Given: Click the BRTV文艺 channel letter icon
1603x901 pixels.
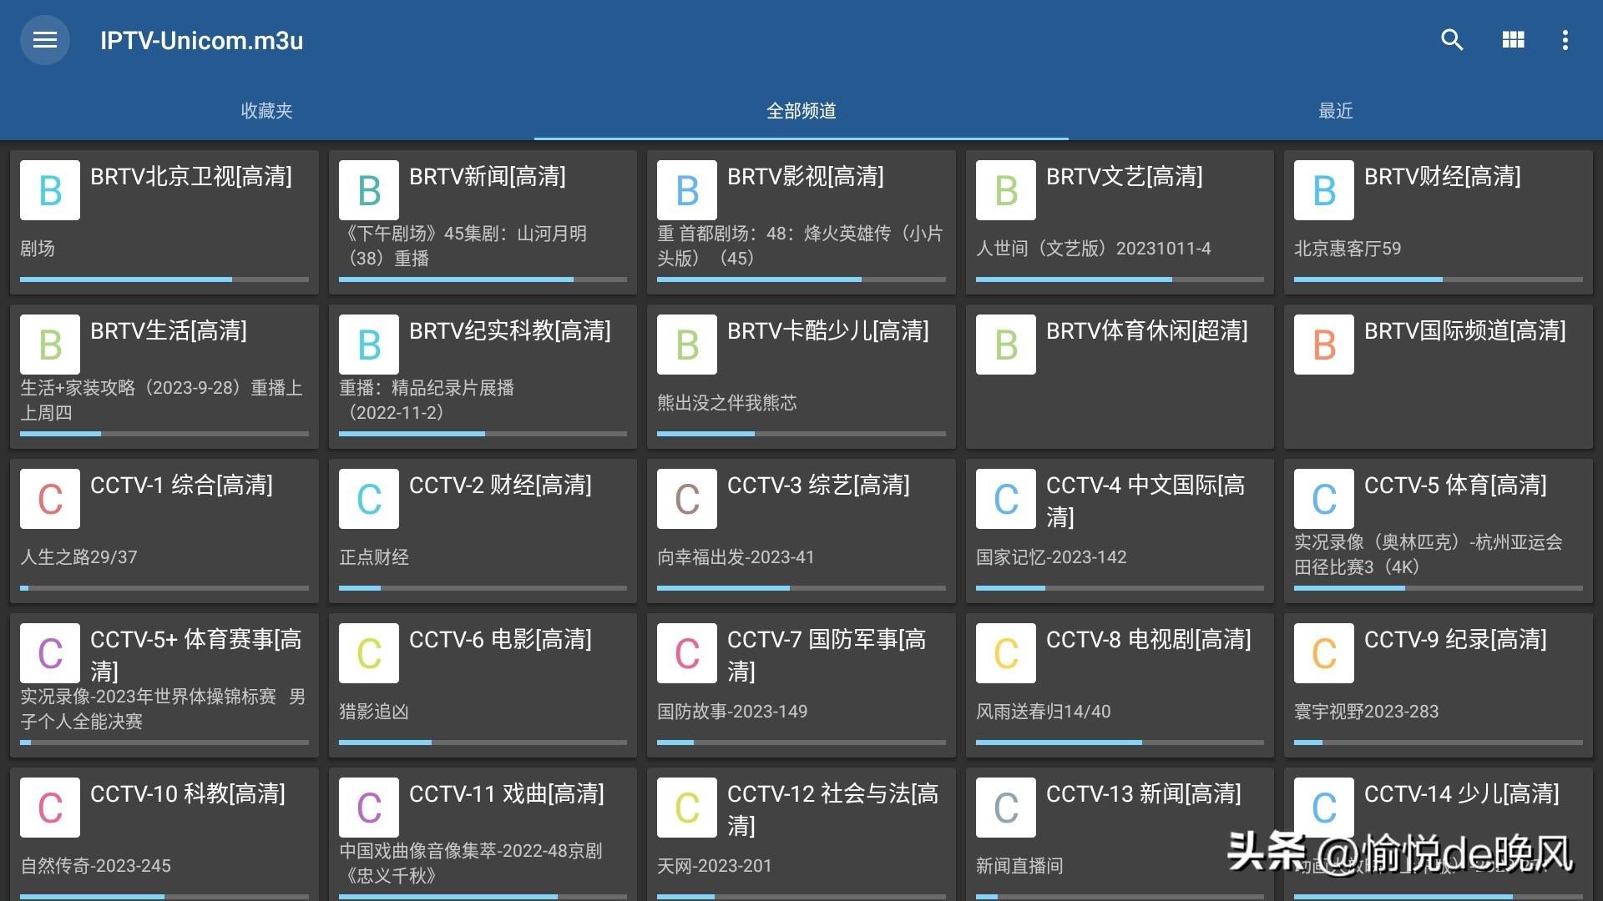Looking at the screenshot, I should click(x=1006, y=190).
